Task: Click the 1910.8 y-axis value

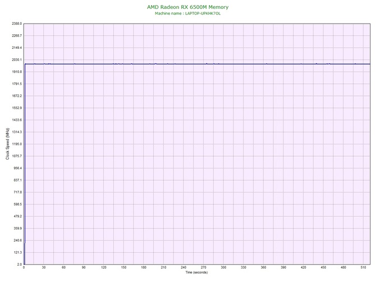Action: click(17, 72)
